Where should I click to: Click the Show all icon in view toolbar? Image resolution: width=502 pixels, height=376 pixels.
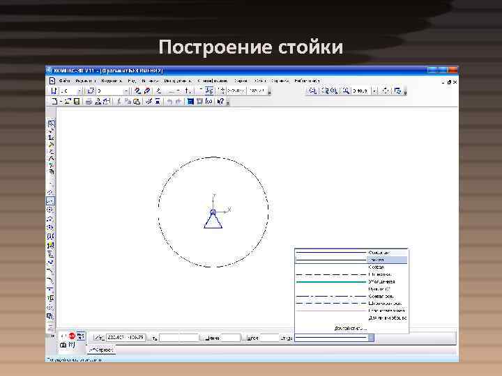click(398, 91)
